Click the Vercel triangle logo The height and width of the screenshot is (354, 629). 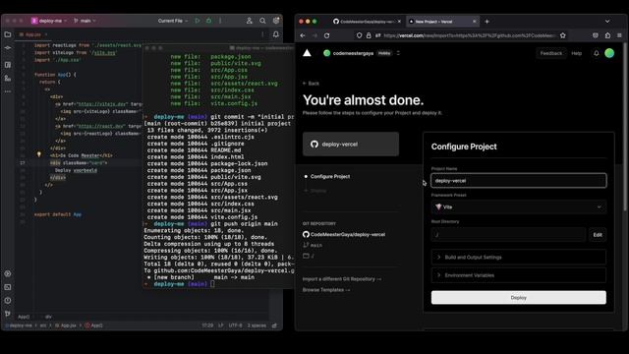[x=307, y=53]
